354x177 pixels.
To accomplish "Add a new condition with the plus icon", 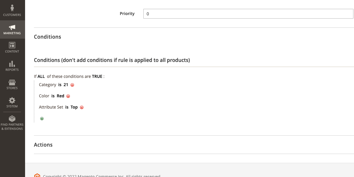I will [x=42, y=118].
